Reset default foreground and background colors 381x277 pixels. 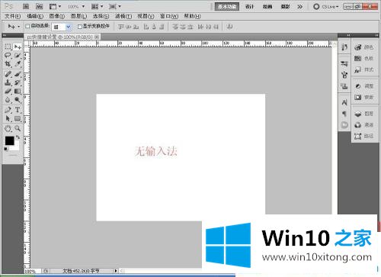point(5,149)
